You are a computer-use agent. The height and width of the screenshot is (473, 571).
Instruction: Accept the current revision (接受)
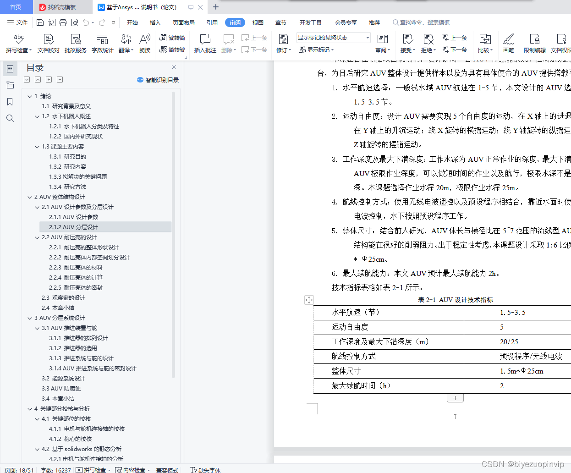[x=407, y=43]
